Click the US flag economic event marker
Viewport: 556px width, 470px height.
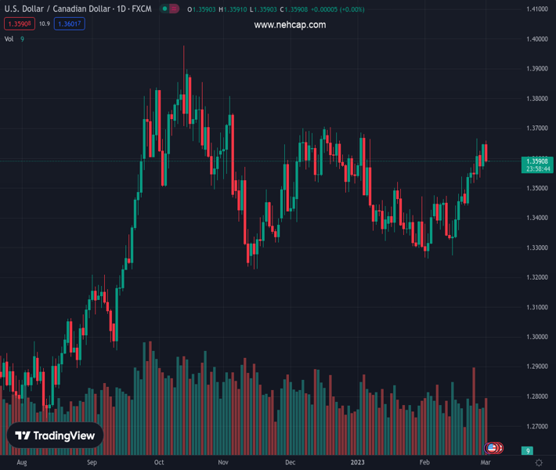pyautogui.click(x=492, y=448)
